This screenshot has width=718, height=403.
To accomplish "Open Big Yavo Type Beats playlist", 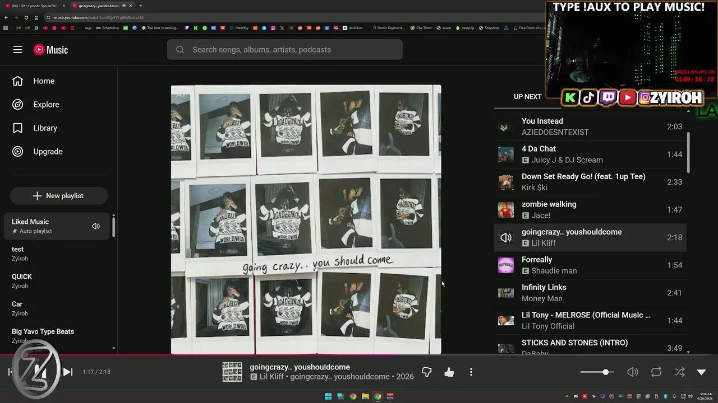I will [x=56, y=336].
